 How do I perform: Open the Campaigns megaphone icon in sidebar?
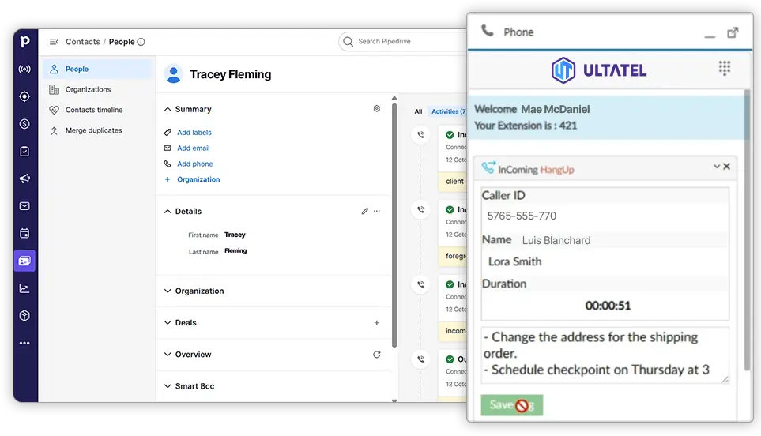coord(24,179)
